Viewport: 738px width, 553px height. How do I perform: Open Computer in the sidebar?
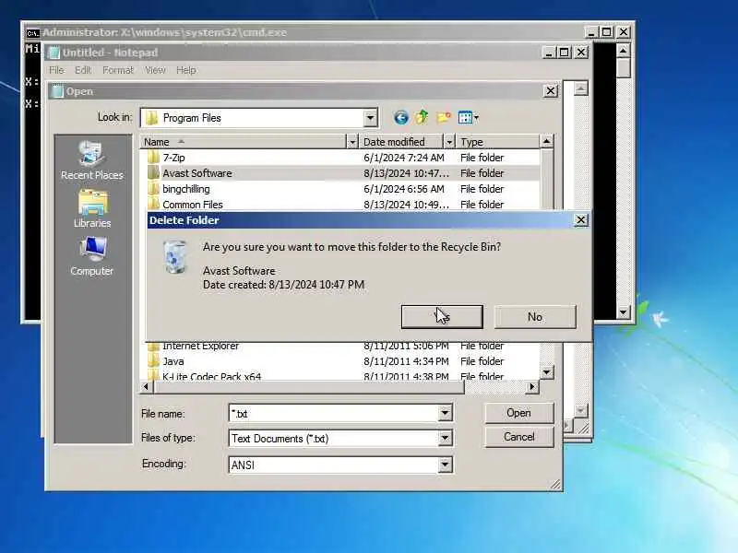(91, 257)
